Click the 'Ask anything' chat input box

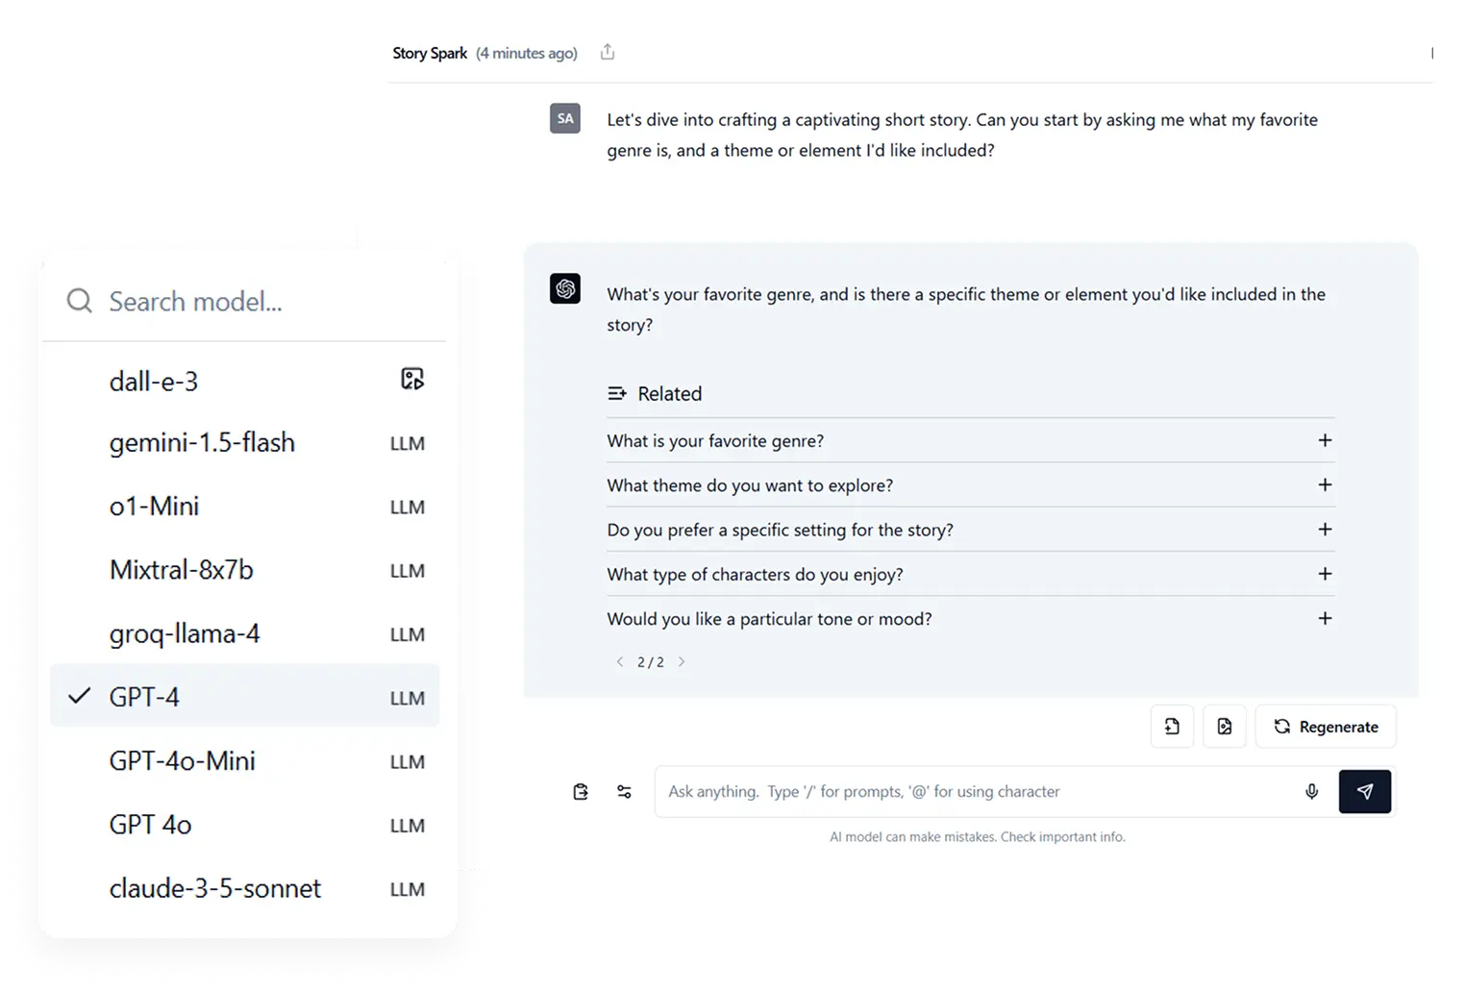click(976, 791)
